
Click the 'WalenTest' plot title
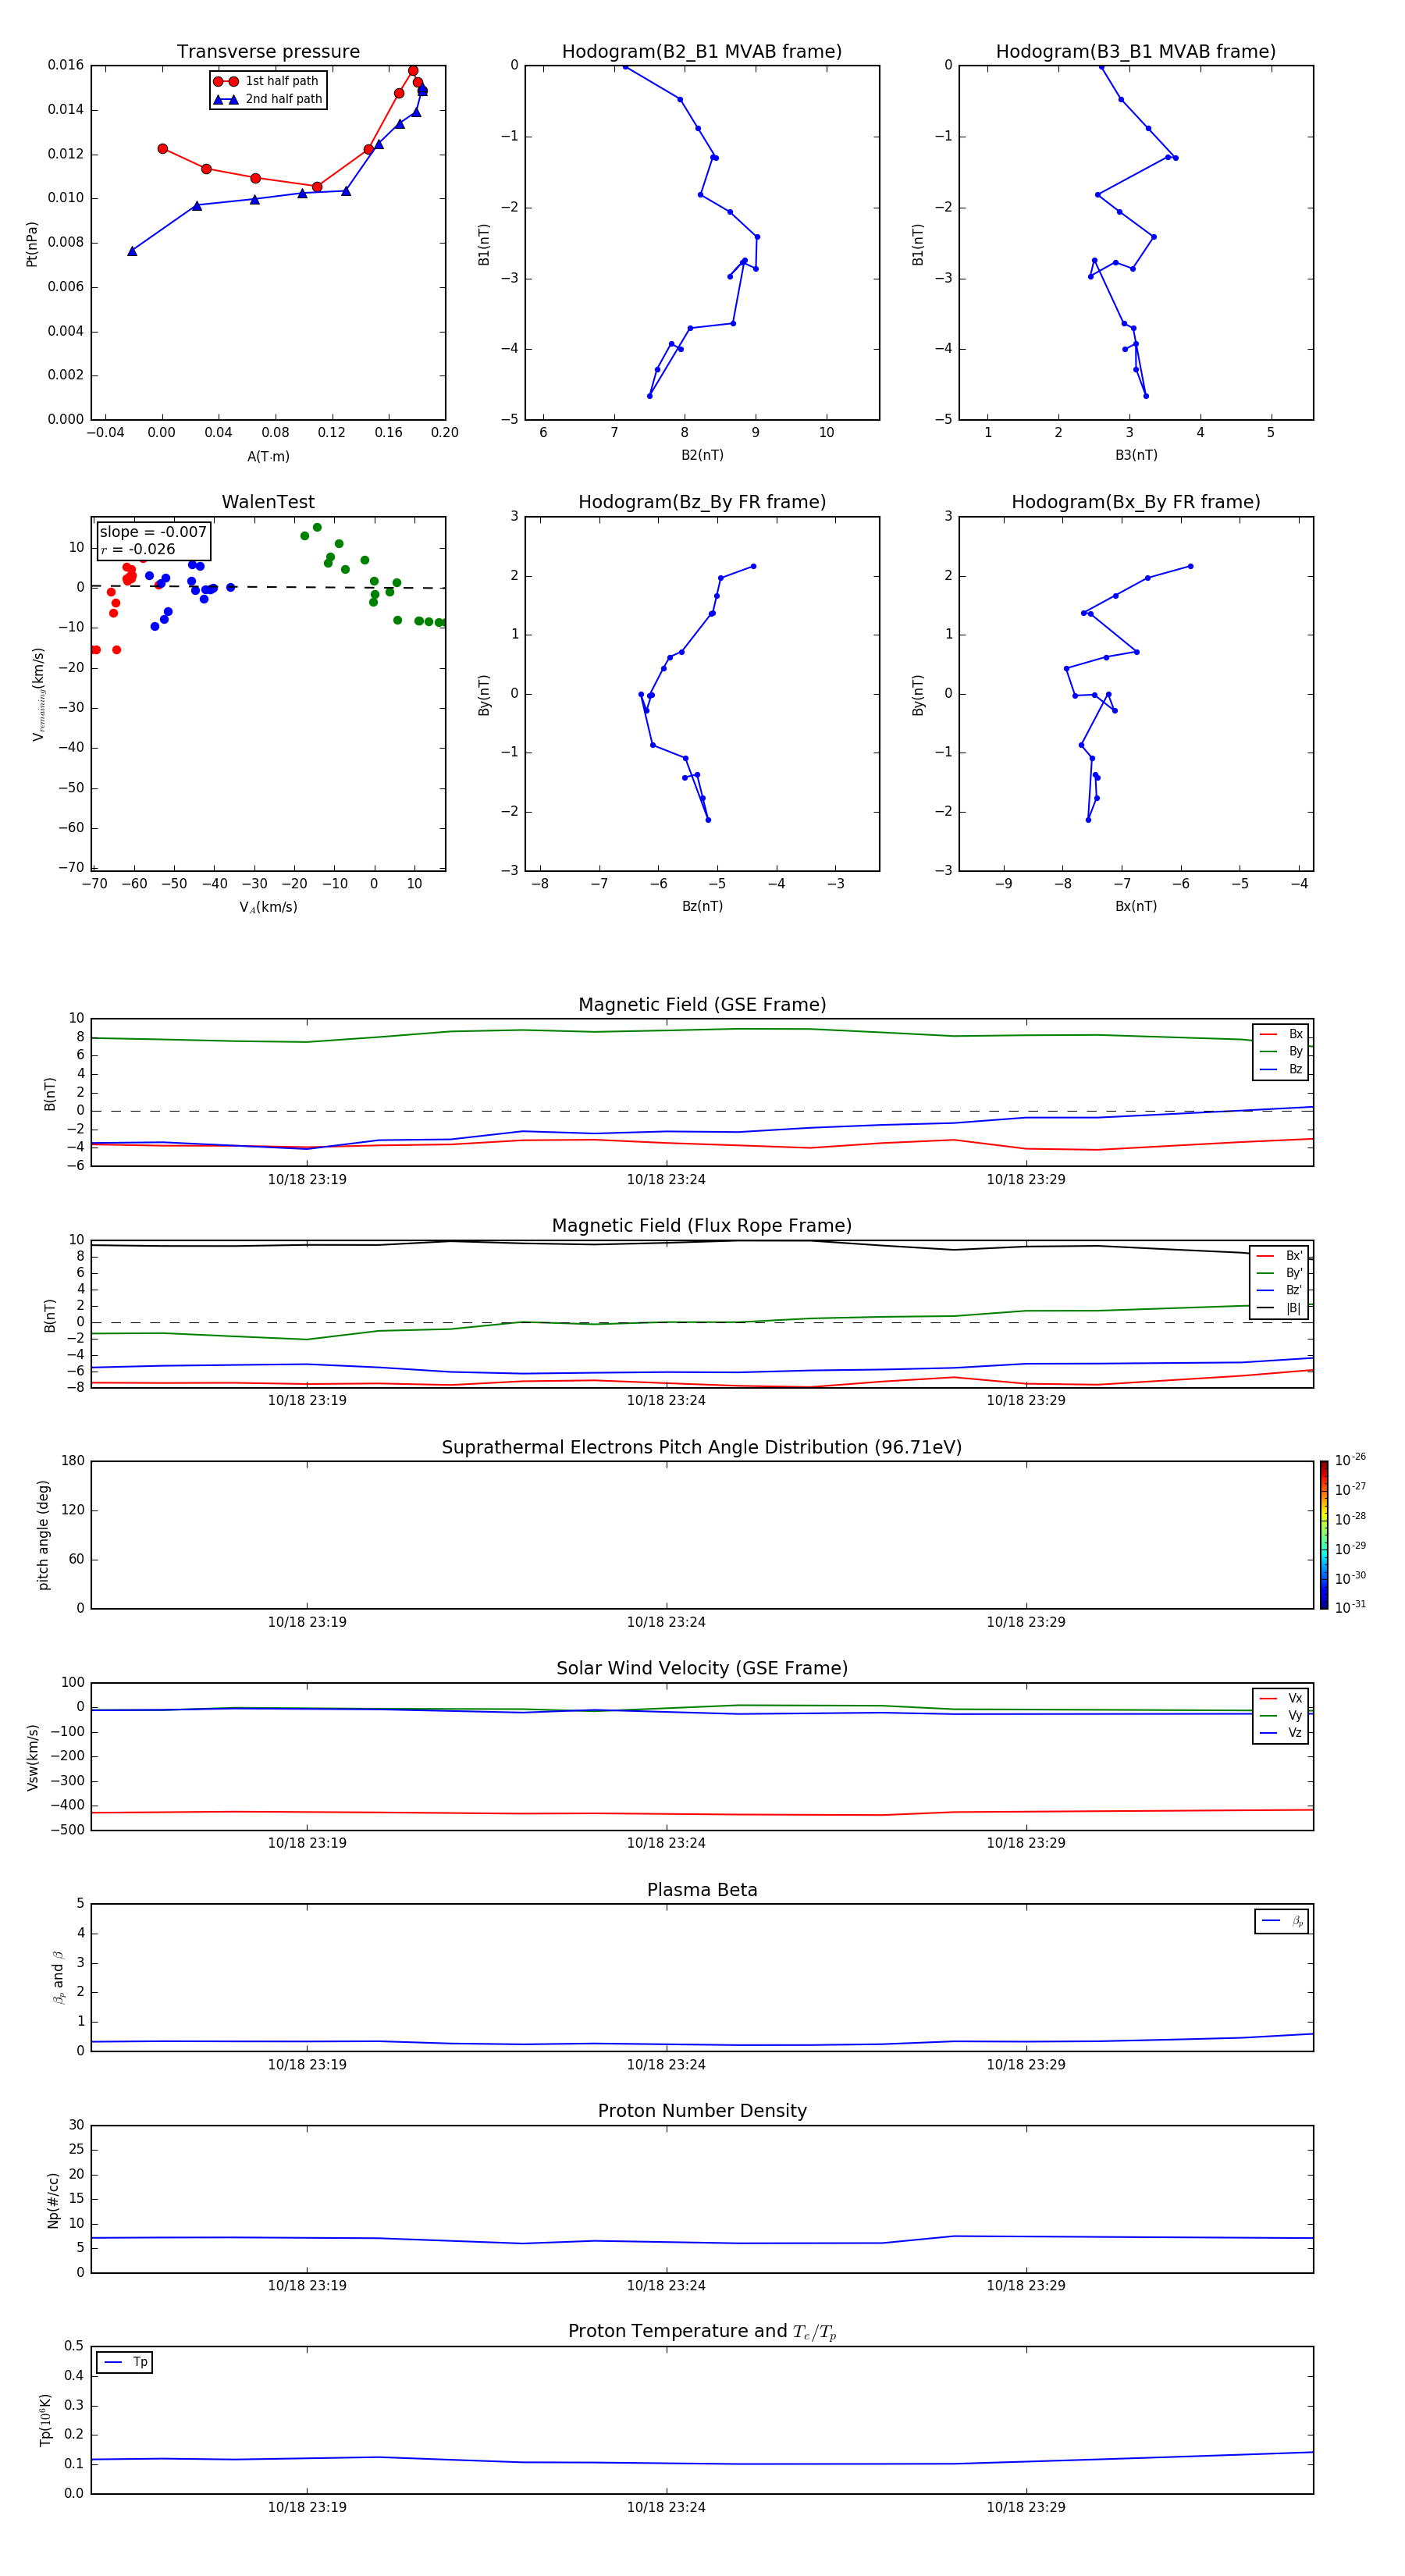[268, 502]
